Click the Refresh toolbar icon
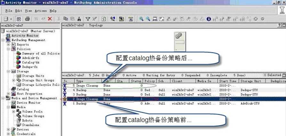The image size is (286, 136). (104, 19)
